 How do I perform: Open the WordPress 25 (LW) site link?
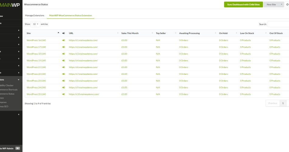click(36, 94)
